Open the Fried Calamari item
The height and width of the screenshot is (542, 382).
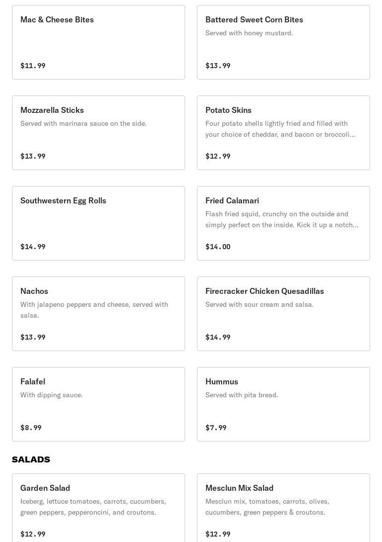click(x=283, y=223)
